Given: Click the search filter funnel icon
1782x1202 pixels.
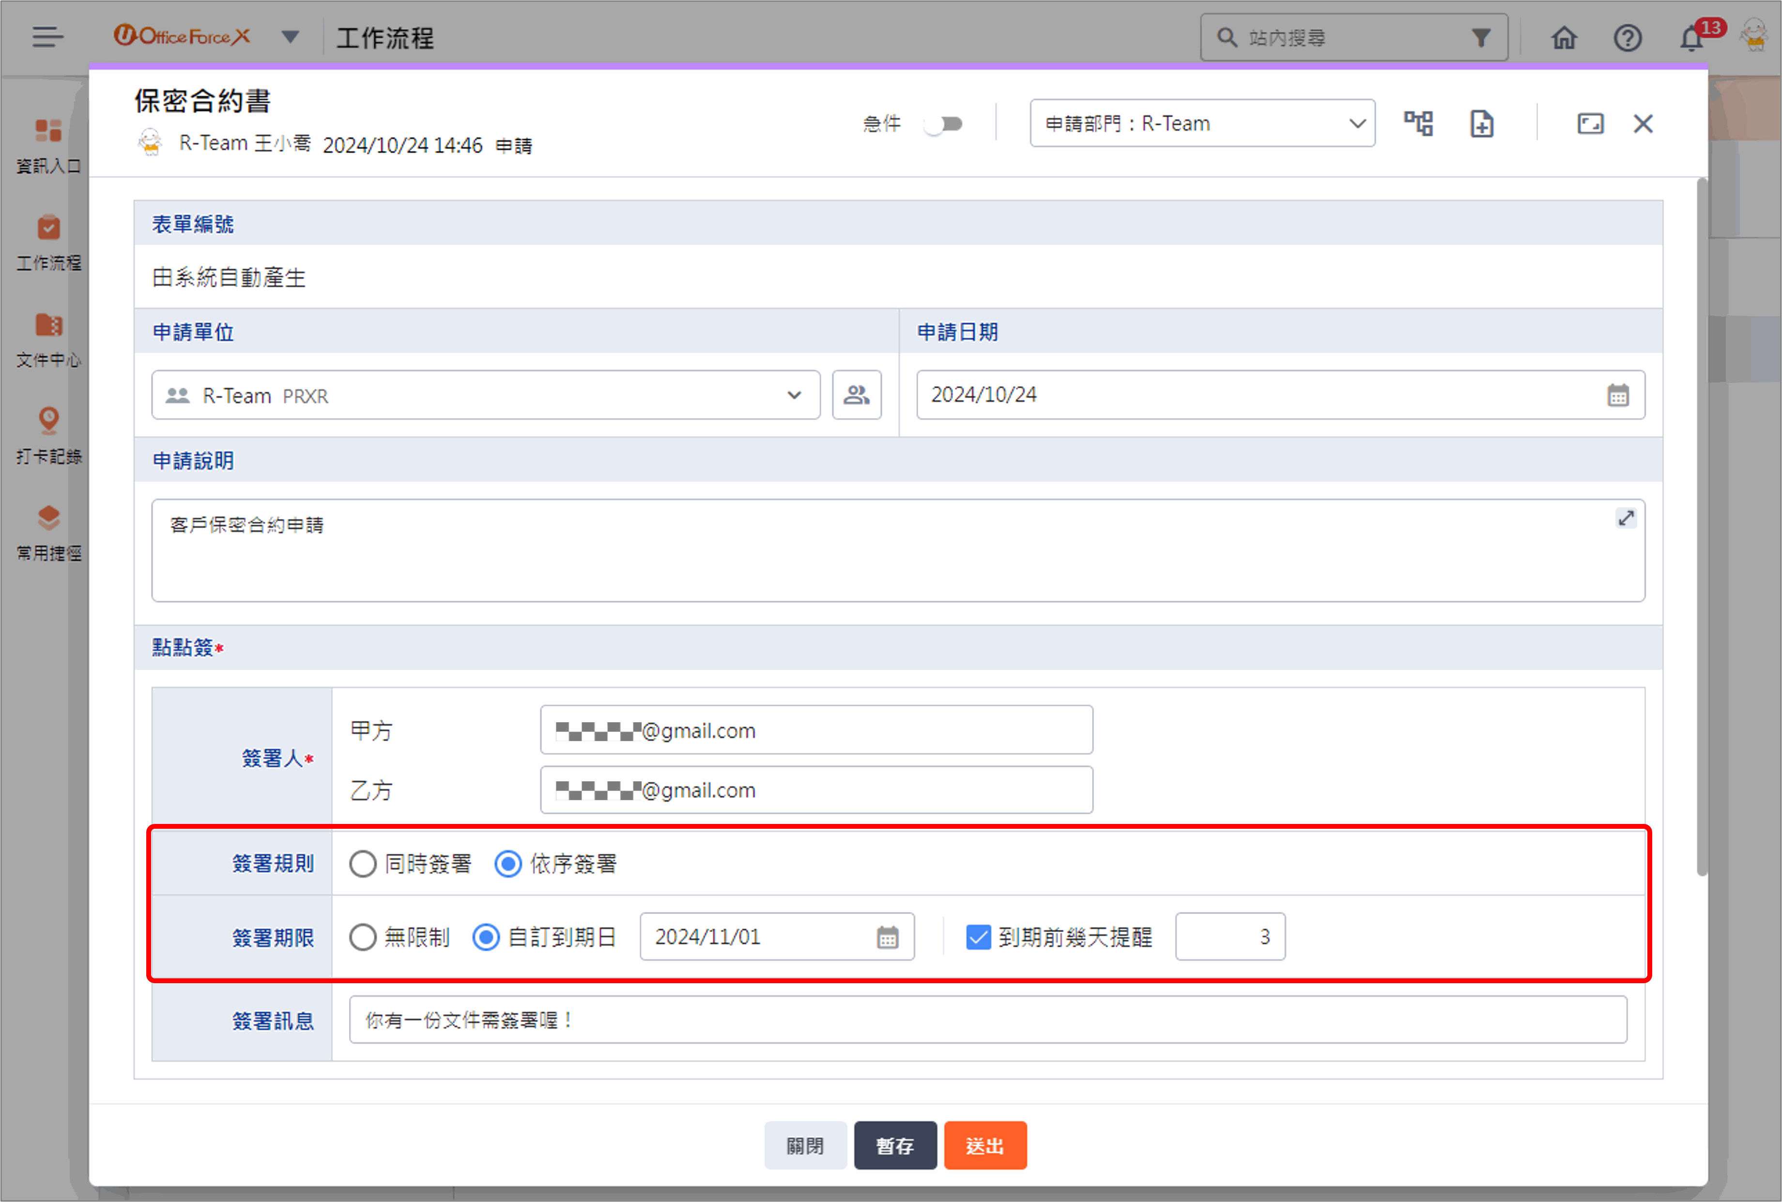Looking at the screenshot, I should coord(1481,38).
